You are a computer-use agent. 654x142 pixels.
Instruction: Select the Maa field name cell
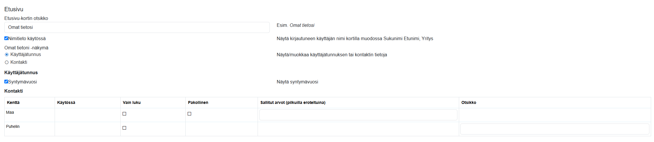pyautogui.click(x=10, y=112)
